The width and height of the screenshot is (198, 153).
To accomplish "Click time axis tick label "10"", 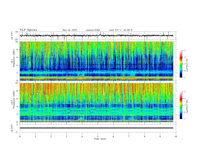I will click(x=176, y=136).
